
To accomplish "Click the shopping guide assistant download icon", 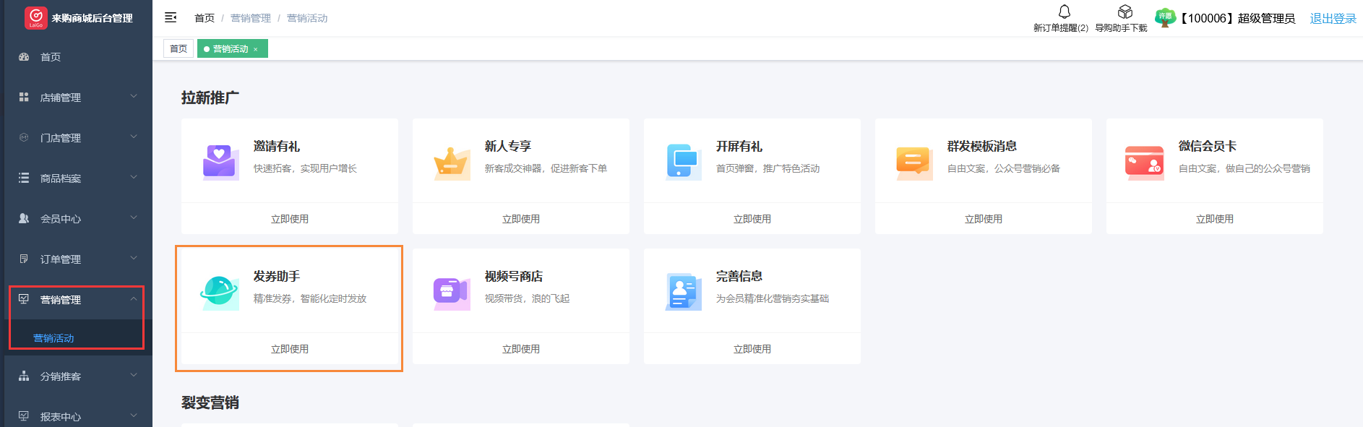I will [x=1125, y=12].
